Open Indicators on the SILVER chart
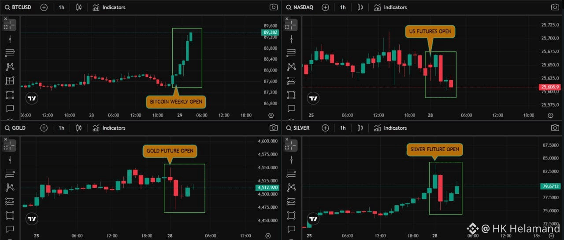 click(390, 128)
